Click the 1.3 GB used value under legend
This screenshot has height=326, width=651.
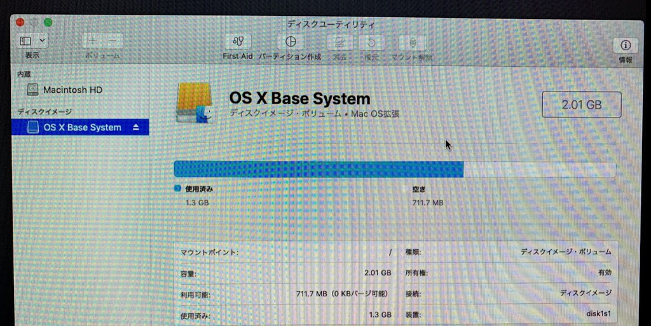coord(197,203)
